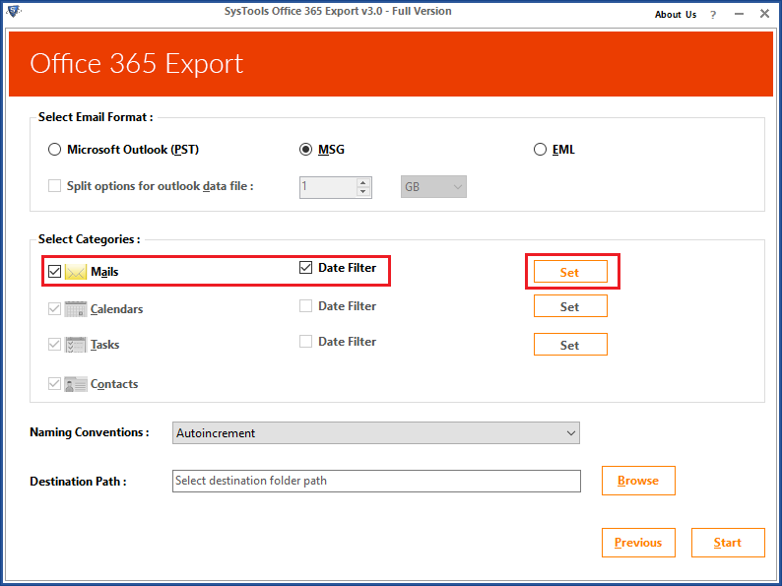Click the split size number field

[328, 187]
